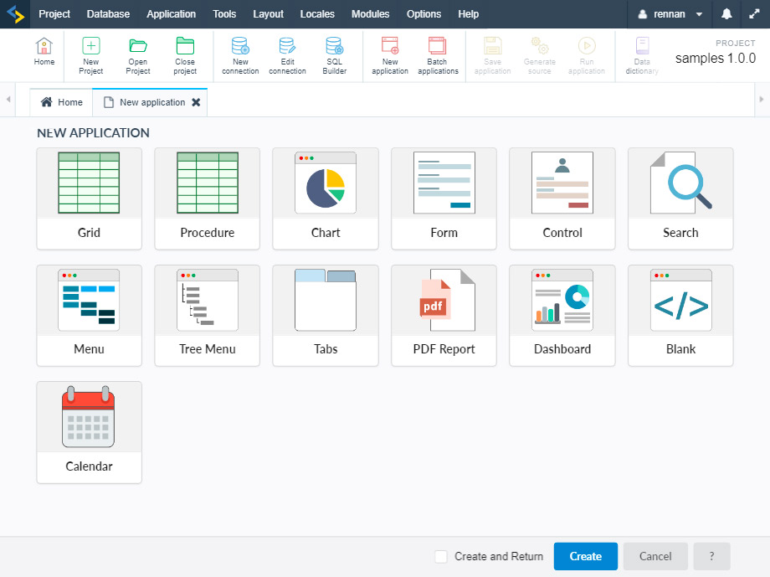Click the New Project toolbar icon

91,55
